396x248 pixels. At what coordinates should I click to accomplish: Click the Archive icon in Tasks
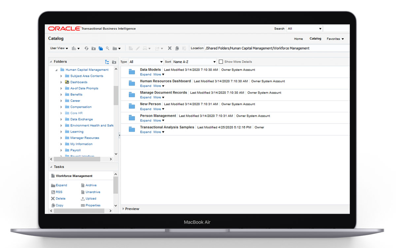[x=83, y=185]
